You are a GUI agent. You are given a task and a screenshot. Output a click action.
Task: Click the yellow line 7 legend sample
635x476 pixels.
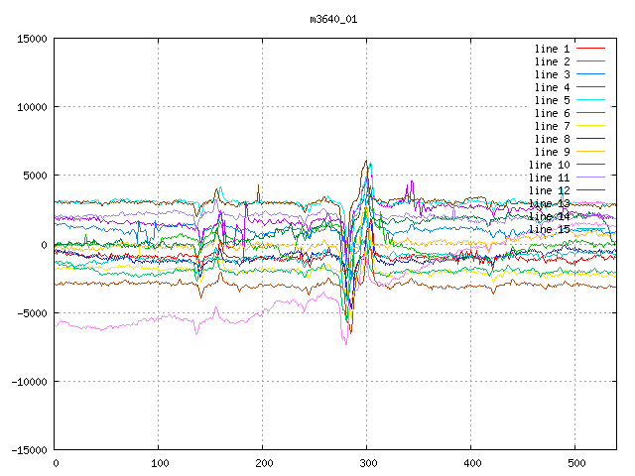[590, 126]
